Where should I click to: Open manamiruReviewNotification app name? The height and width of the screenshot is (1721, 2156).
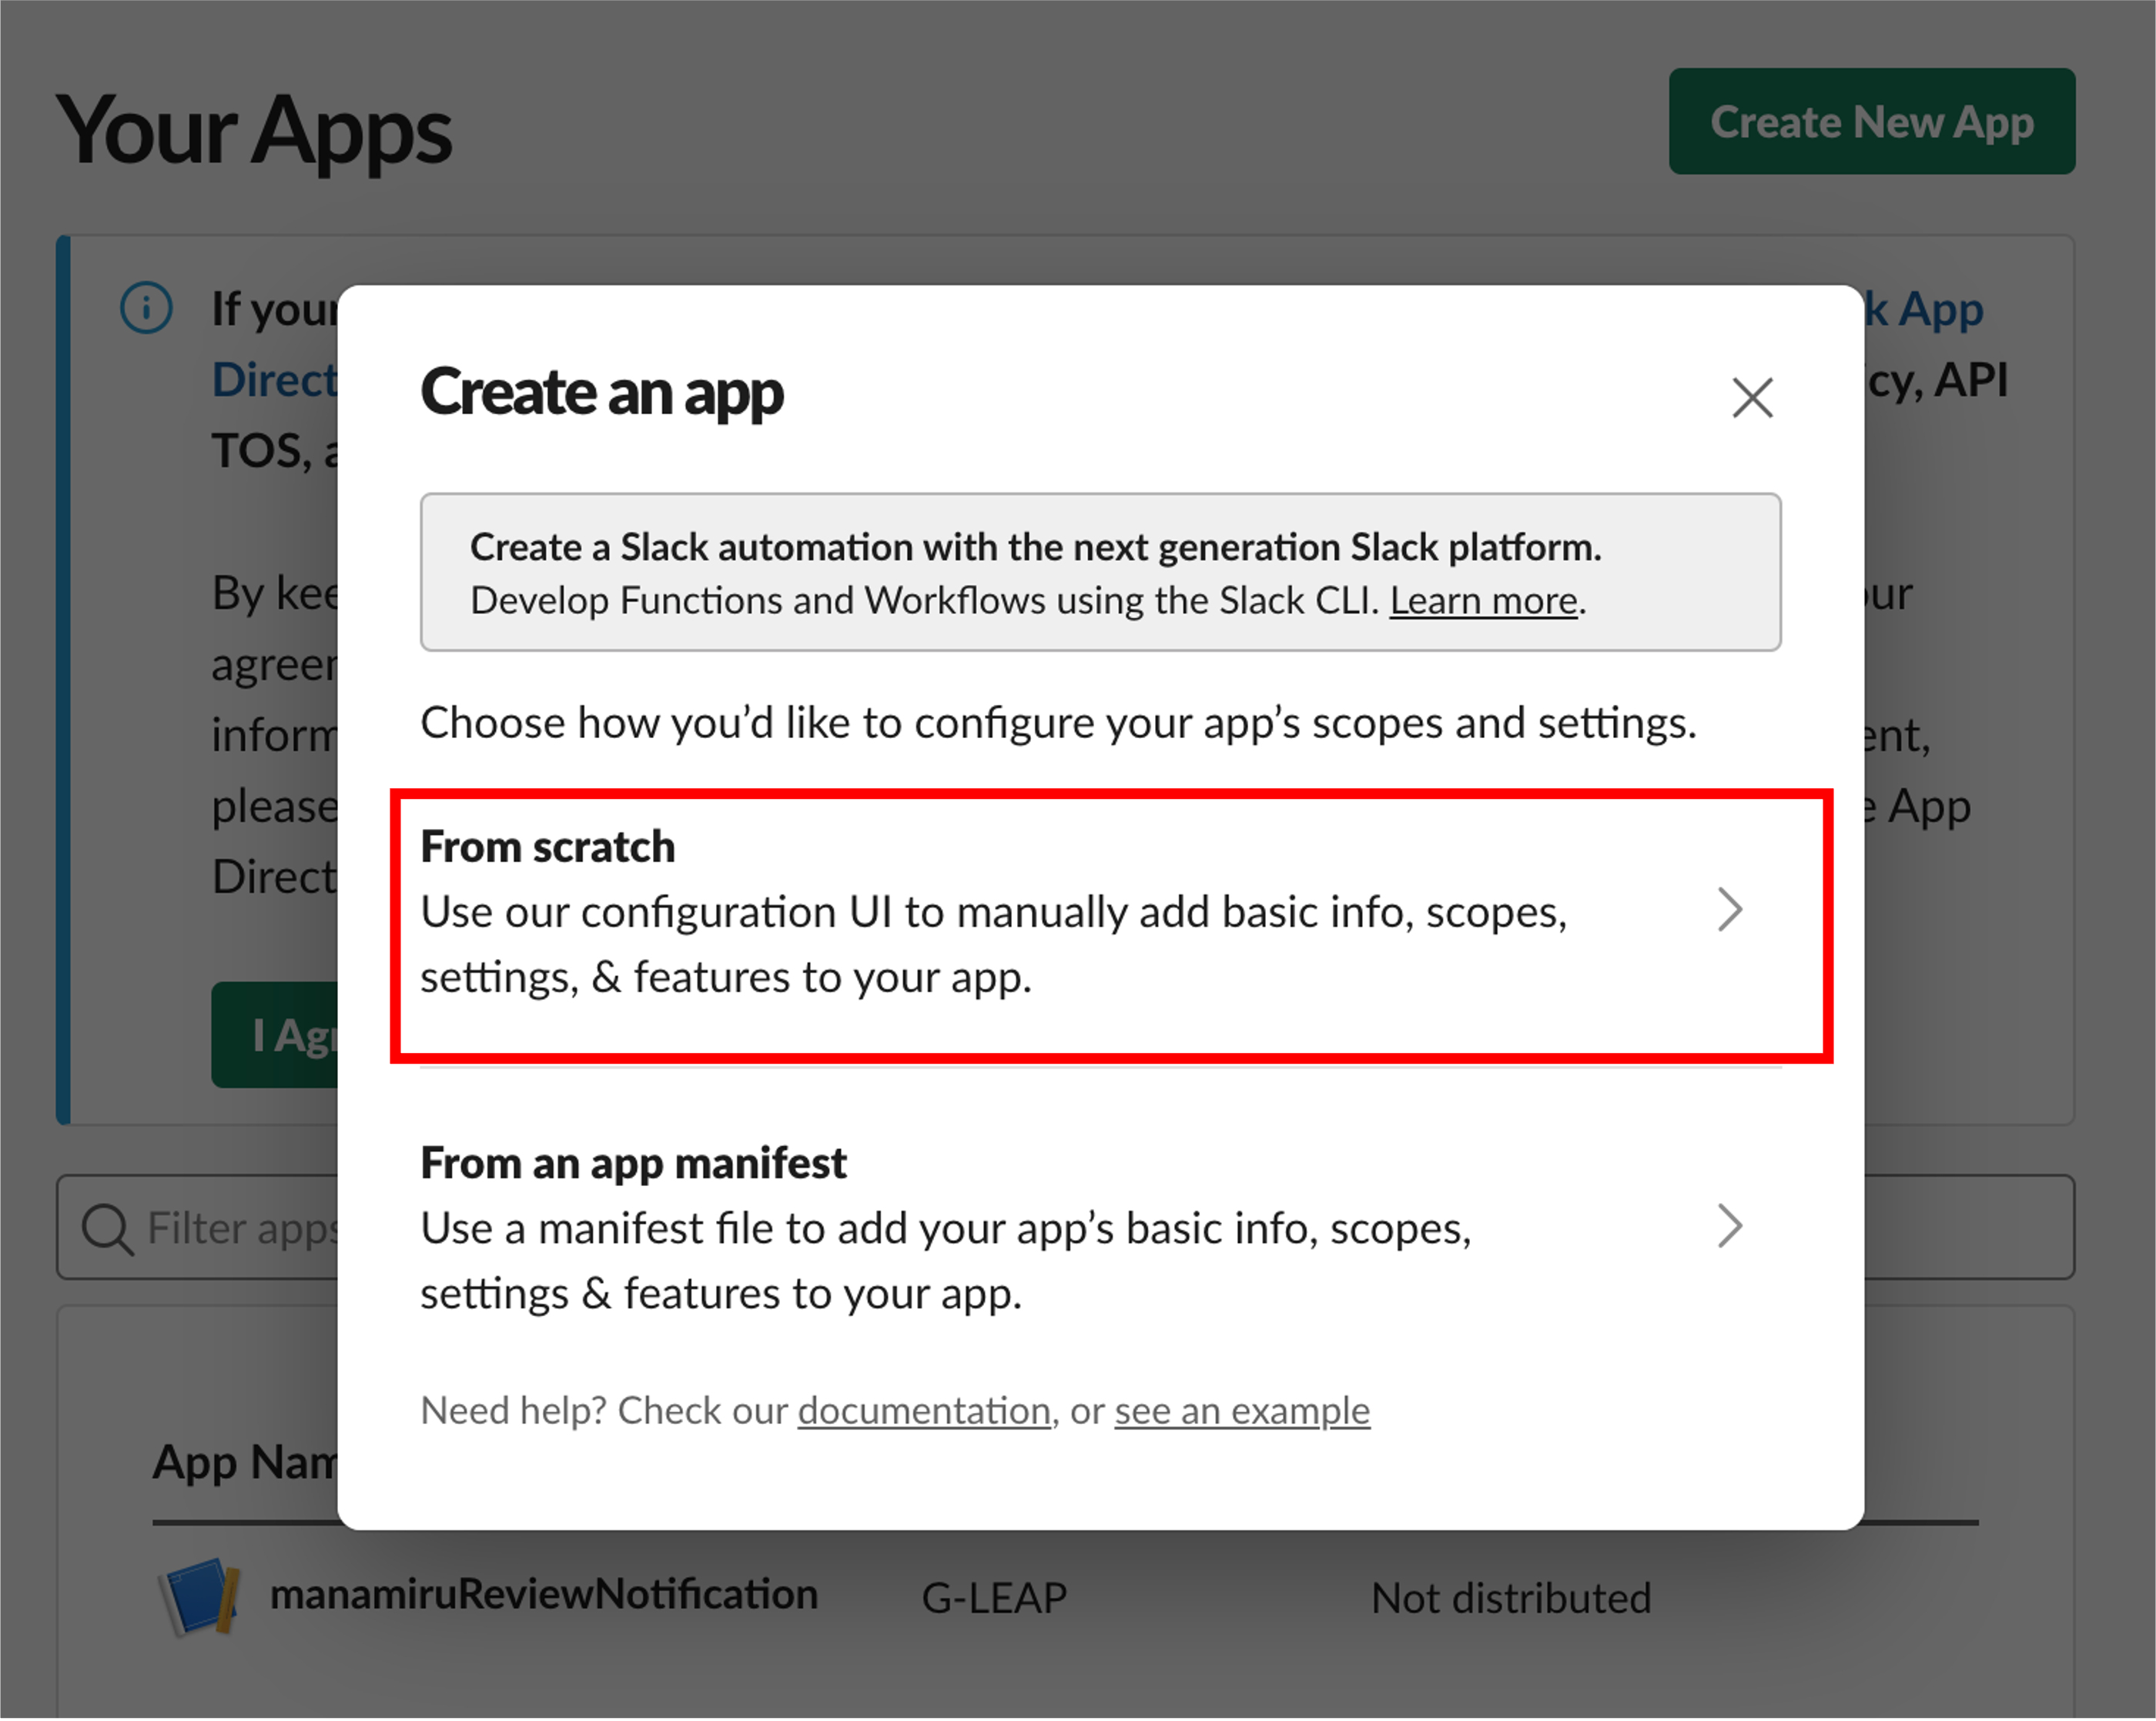tap(544, 1595)
